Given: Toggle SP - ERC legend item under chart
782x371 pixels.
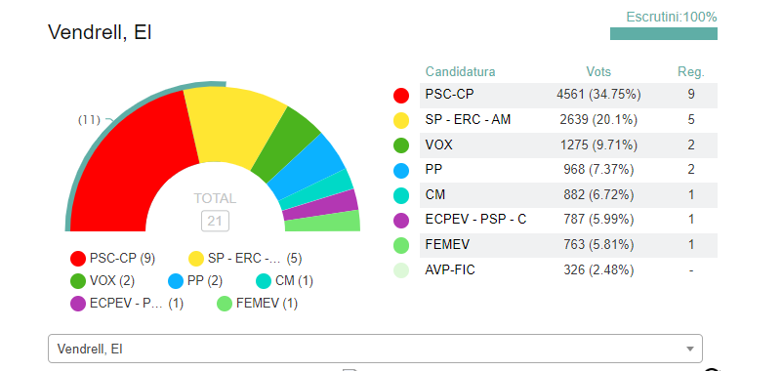Looking at the screenshot, I should 245,259.
